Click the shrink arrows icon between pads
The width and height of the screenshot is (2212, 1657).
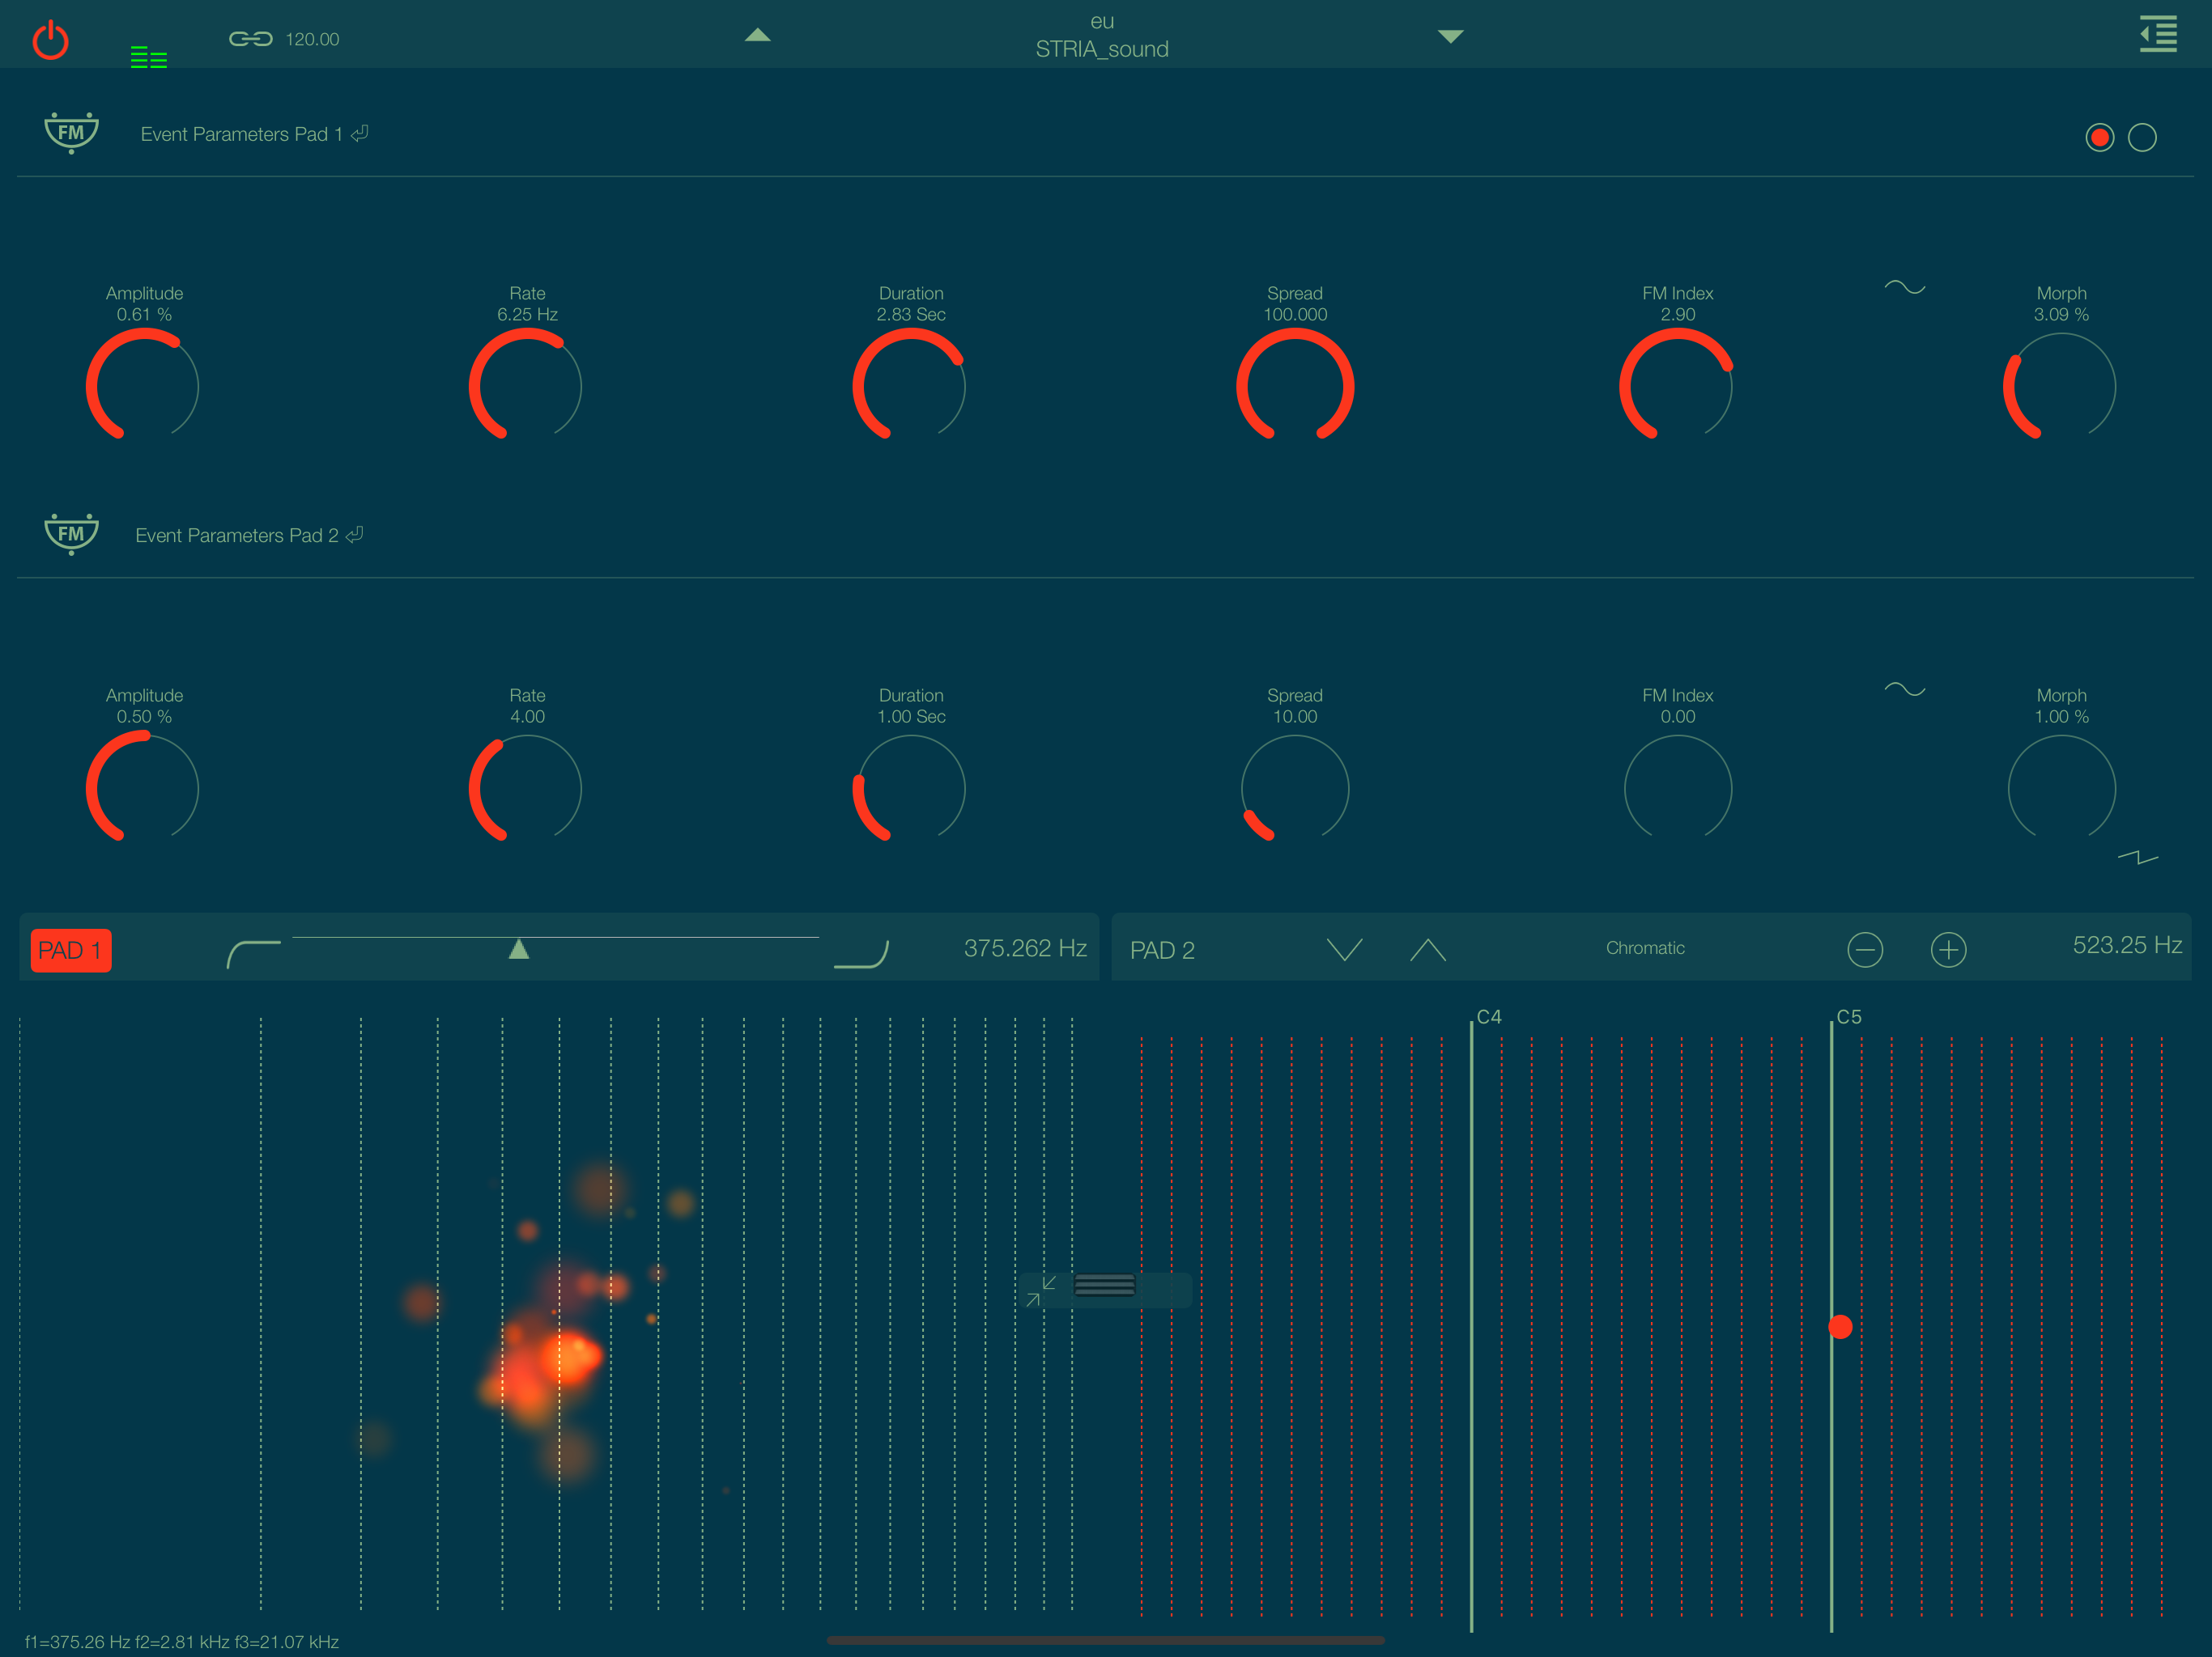tap(1040, 1290)
